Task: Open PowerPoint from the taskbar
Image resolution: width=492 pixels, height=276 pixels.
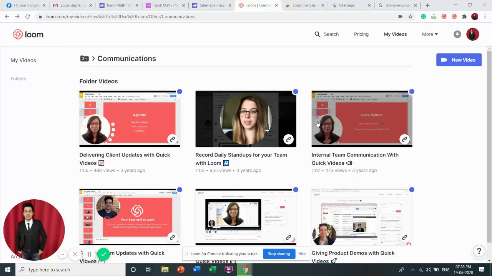Action: click(181, 269)
